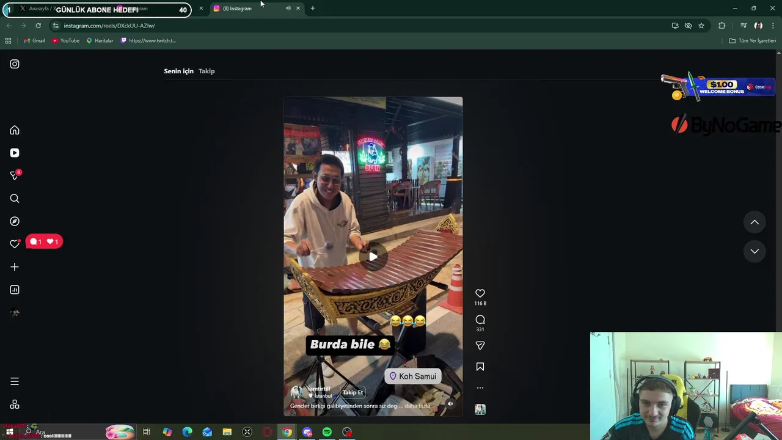Open reel audio thumbnail
This screenshot has height=440, width=782.
480,409
